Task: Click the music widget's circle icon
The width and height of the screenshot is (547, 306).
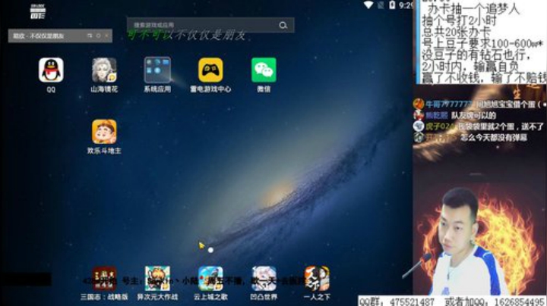Action: [98, 36]
